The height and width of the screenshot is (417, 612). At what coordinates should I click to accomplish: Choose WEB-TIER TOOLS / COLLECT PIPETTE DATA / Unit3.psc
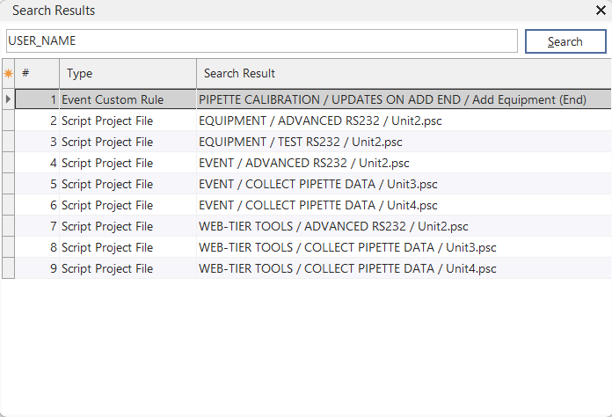pos(347,247)
